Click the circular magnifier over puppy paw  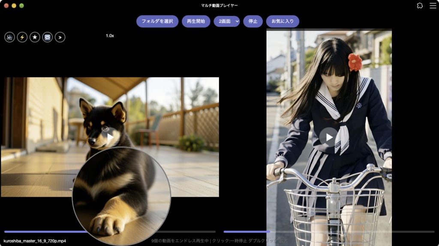tap(121, 196)
